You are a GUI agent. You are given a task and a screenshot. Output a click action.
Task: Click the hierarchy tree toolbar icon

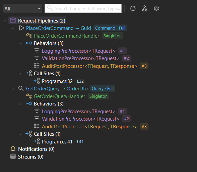click(x=145, y=9)
